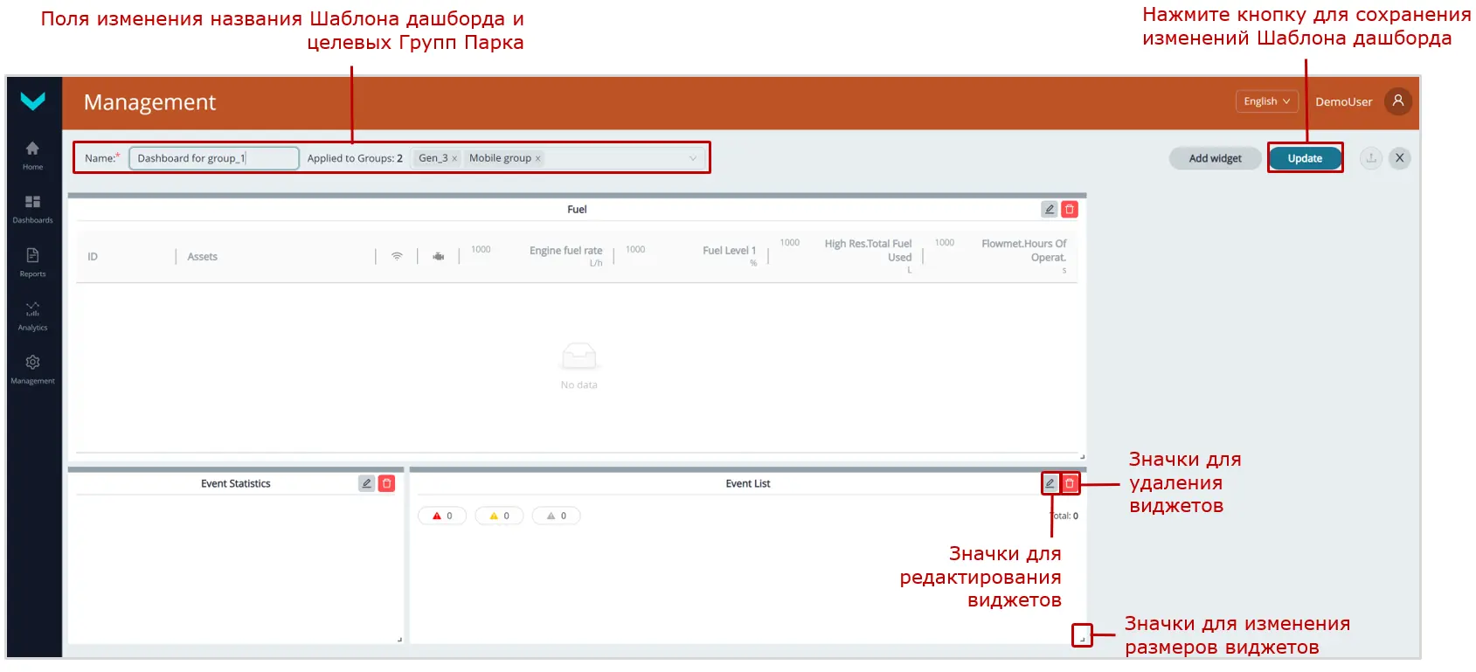Edit the Event List widget

(x=1050, y=483)
